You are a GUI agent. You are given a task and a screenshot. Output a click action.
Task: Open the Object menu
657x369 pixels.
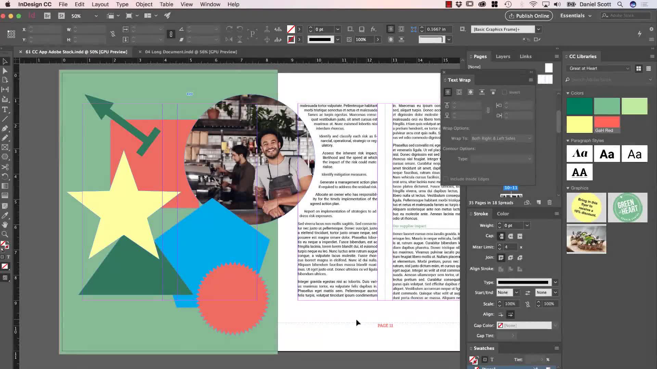[x=144, y=4]
